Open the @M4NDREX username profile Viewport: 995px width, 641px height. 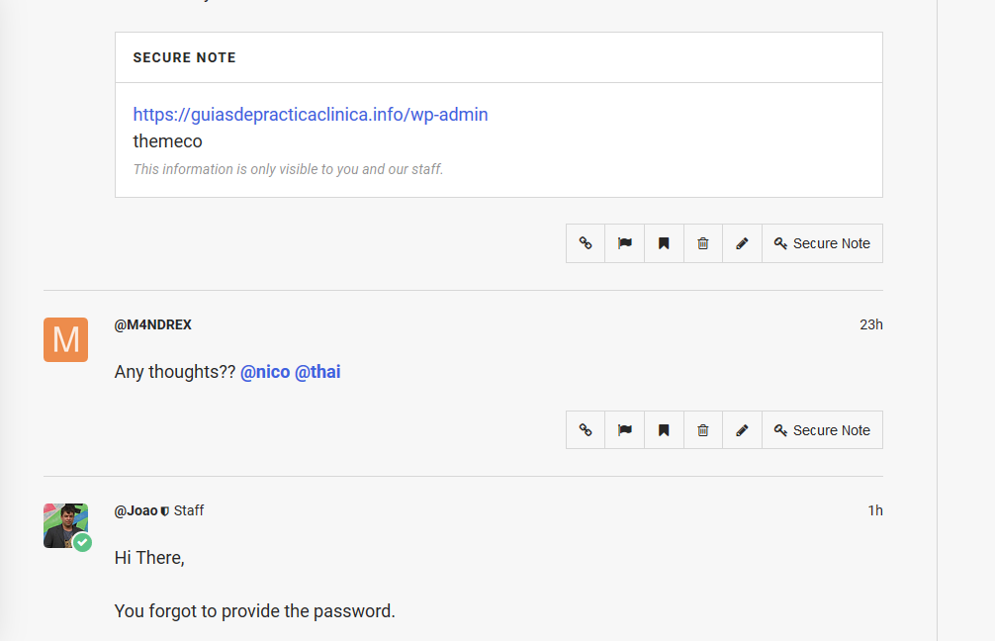coord(153,324)
